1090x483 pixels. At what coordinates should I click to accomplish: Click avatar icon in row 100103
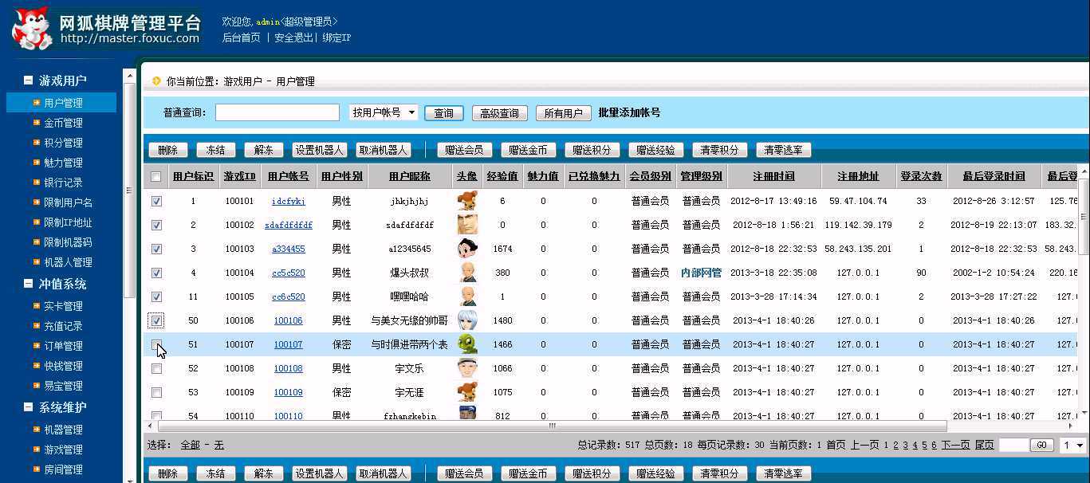(467, 249)
